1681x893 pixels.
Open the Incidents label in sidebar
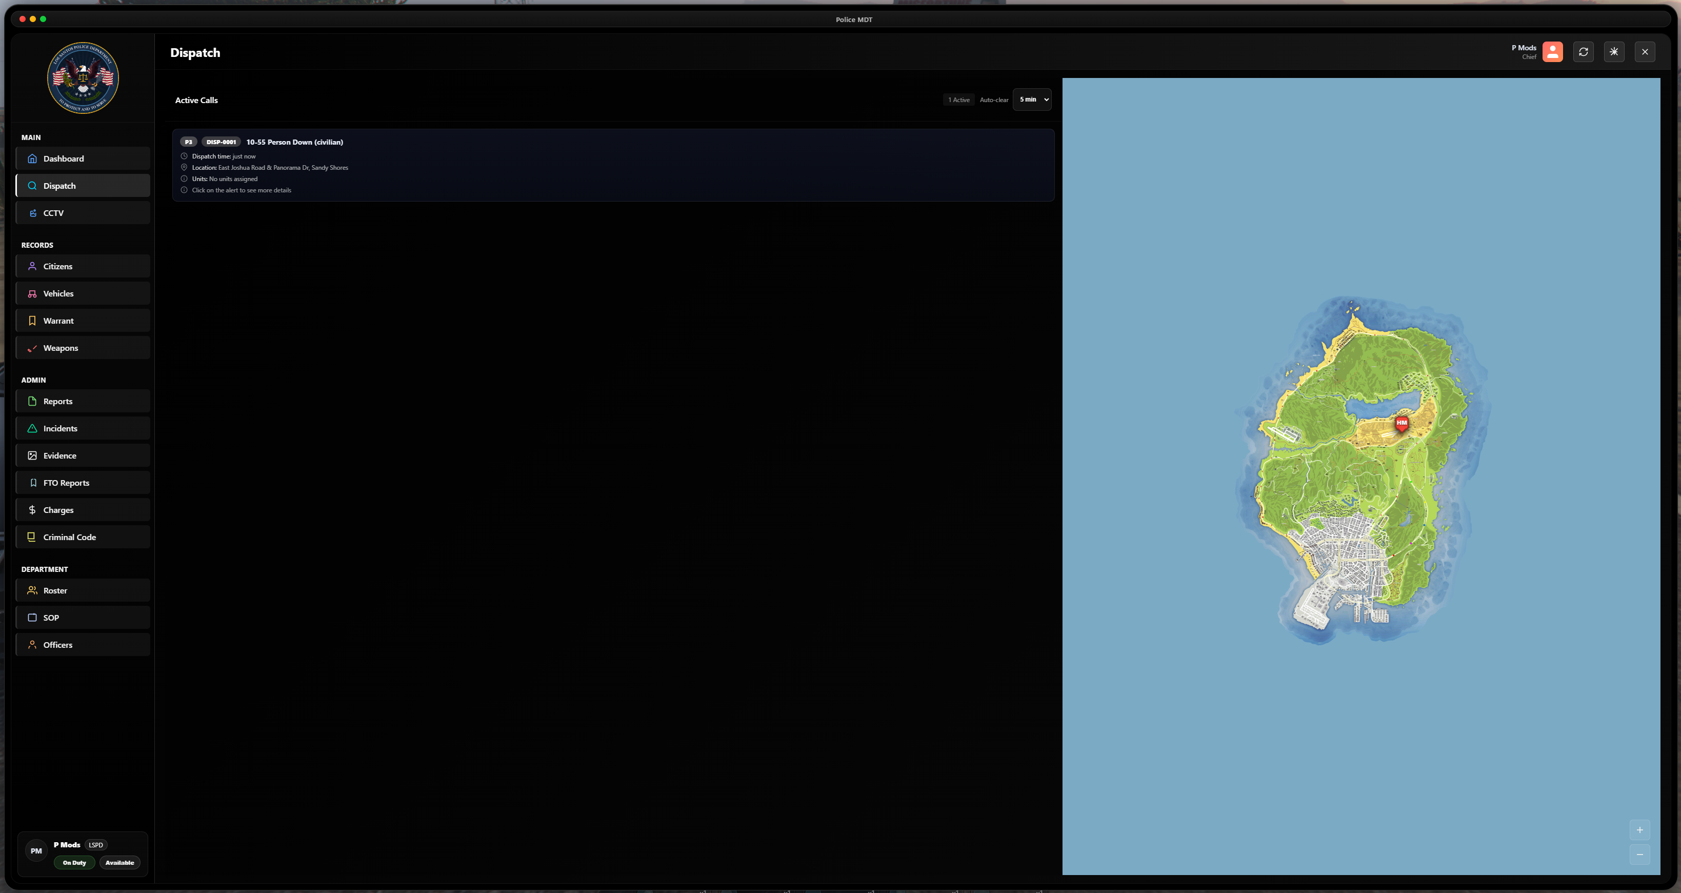click(x=60, y=429)
